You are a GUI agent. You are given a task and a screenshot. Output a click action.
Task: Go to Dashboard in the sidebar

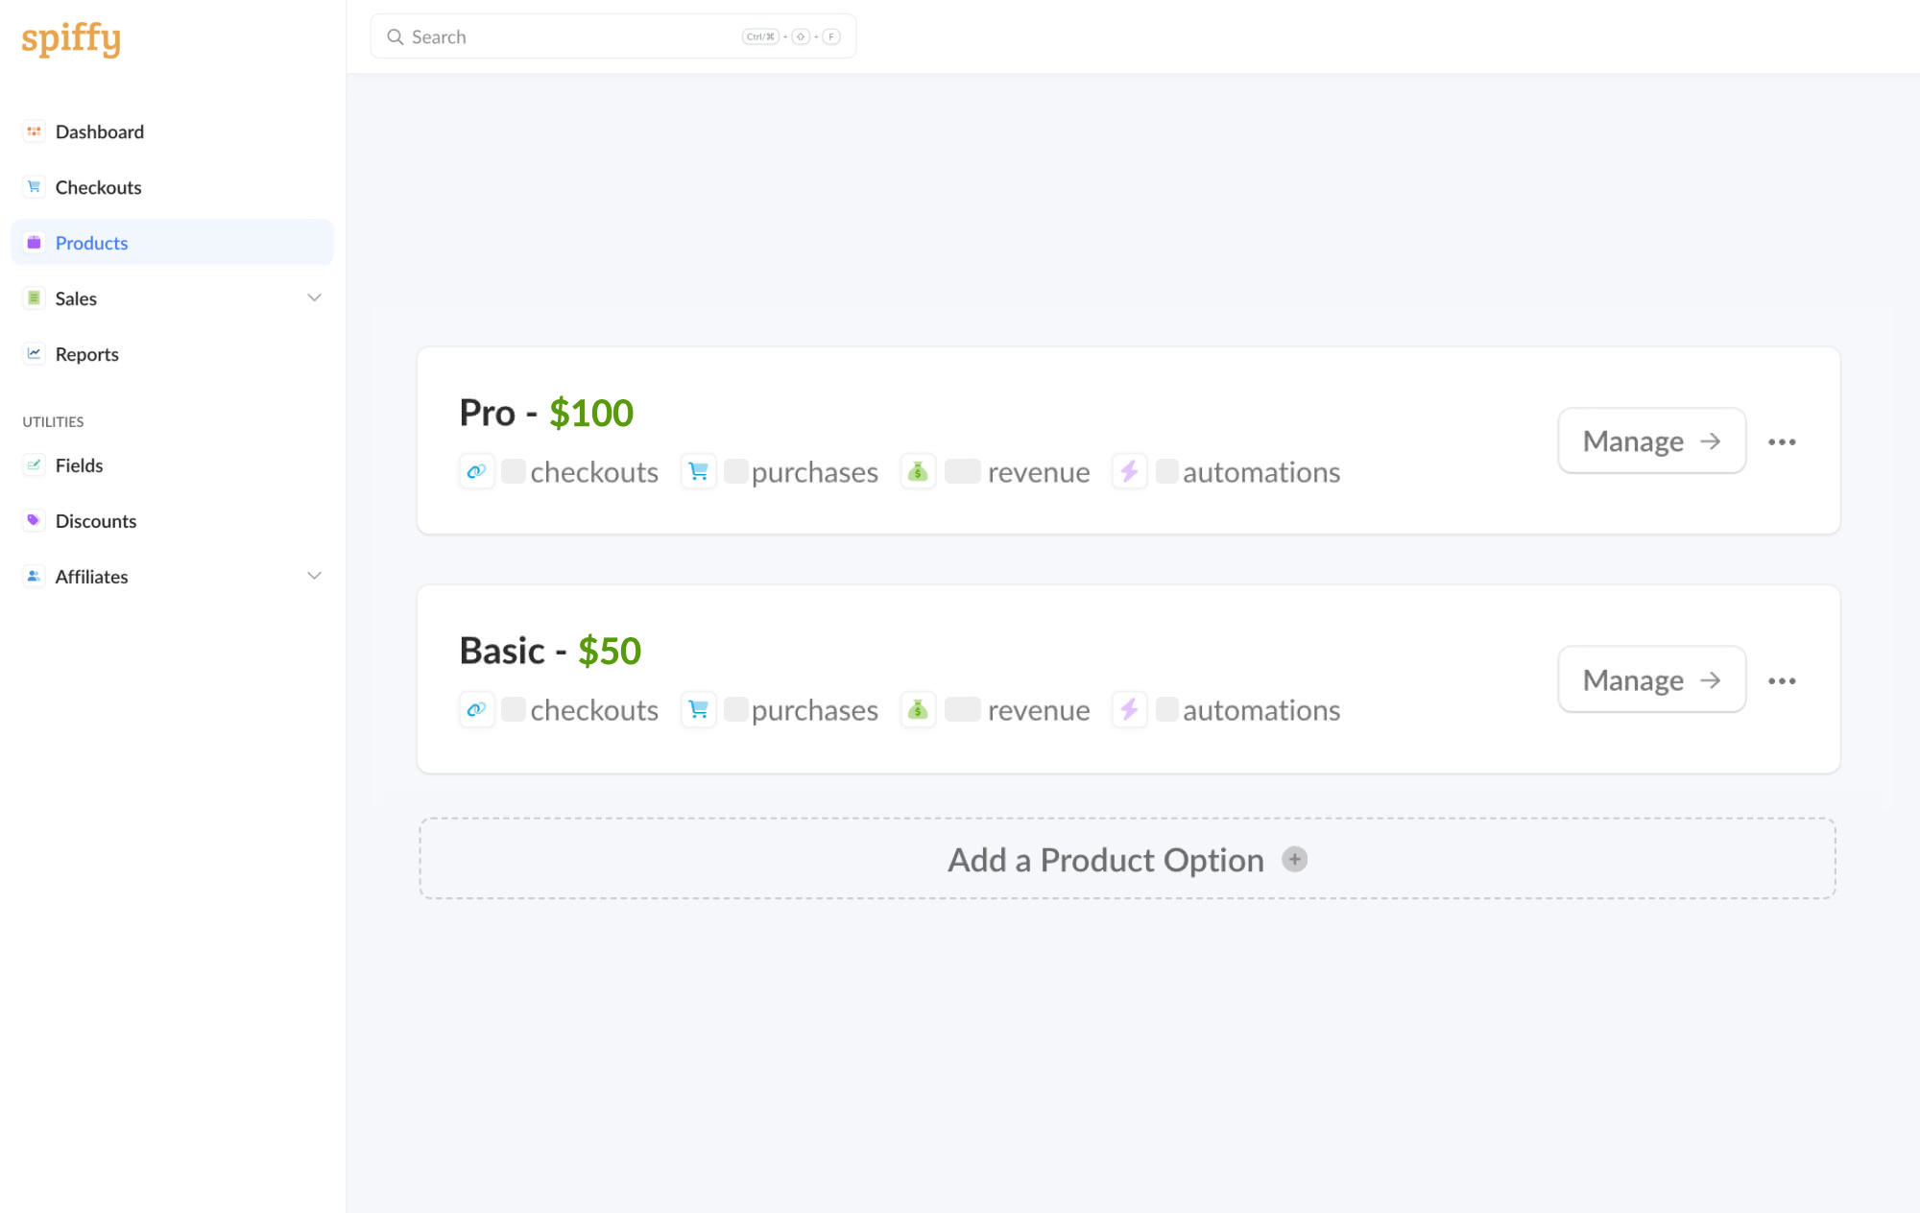pyautogui.click(x=99, y=131)
